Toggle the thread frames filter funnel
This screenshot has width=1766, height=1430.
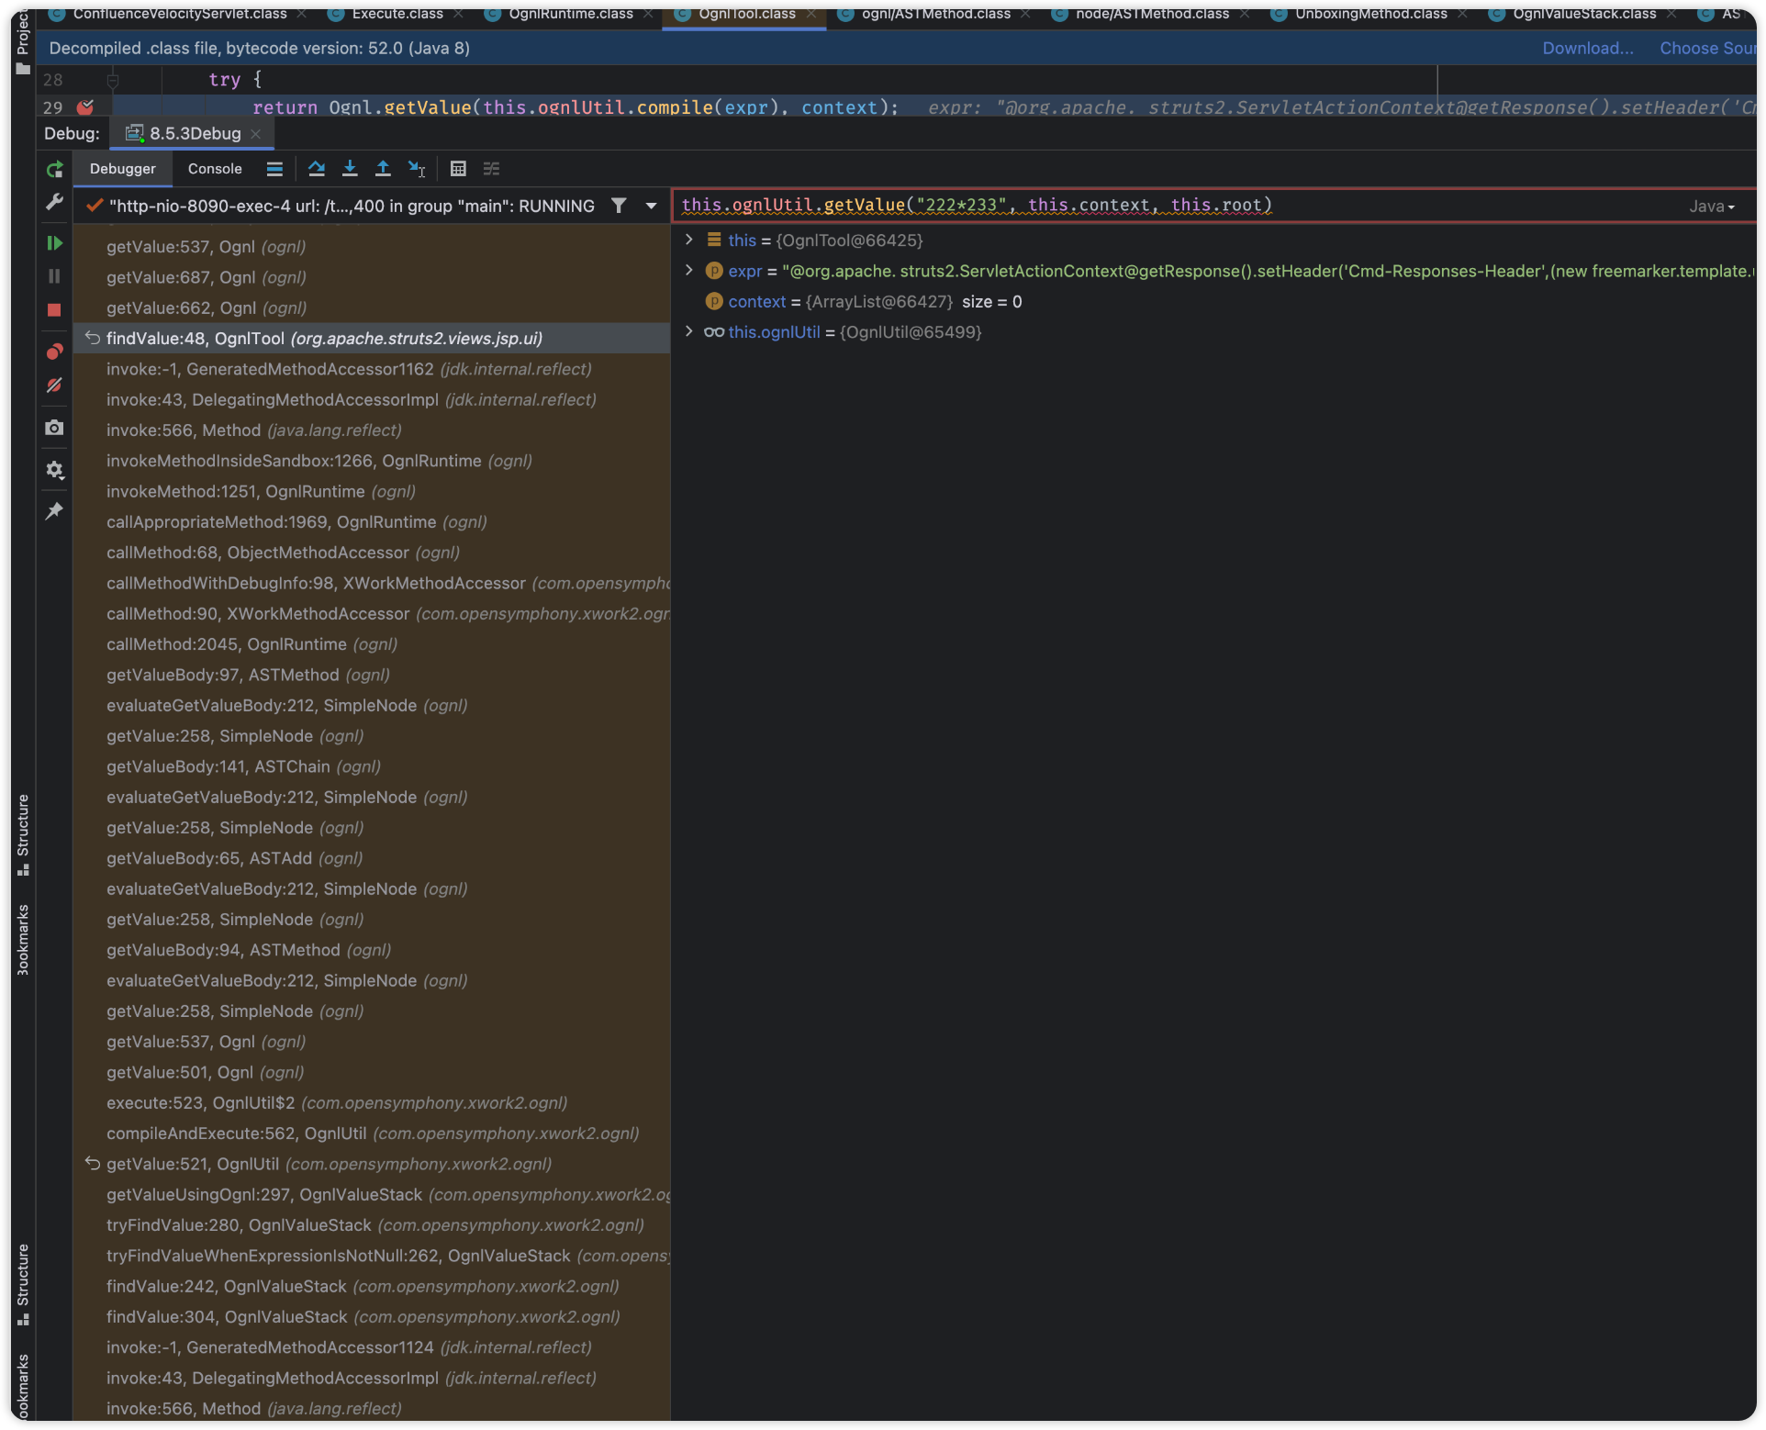tap(620, 206)
